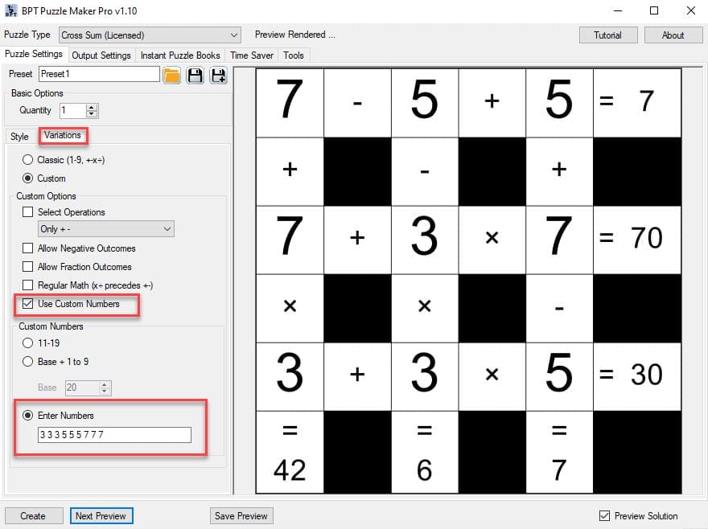Enable Select Operations checkbox

pyautogui.click(x=28, y=212)
